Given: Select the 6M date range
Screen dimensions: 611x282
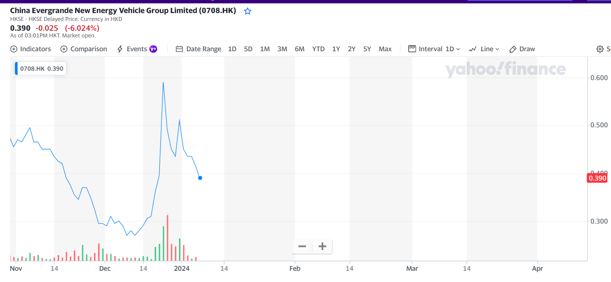Looking at the screenshot, I should (x=300, y=49).
